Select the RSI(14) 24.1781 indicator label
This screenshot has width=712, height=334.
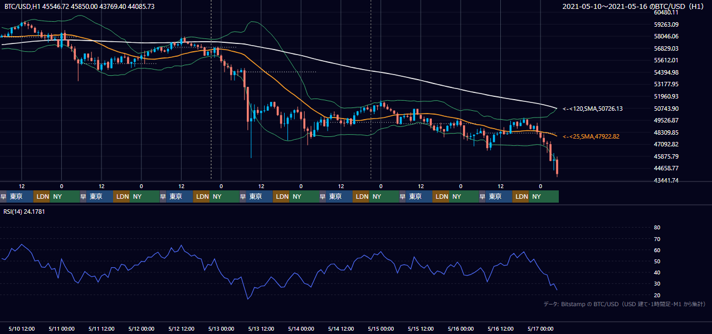click(25, 211)
